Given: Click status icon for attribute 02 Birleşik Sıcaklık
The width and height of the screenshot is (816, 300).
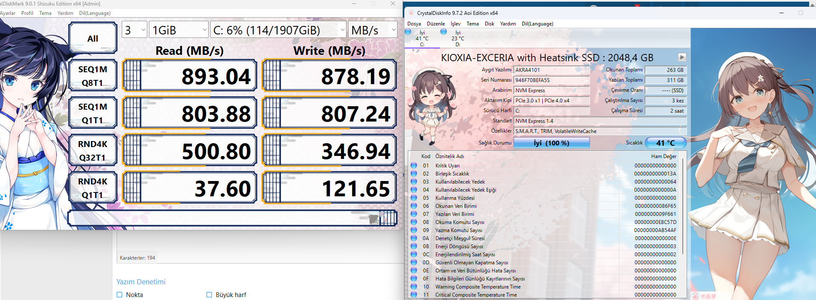Looking at the screenshot, I should 414,173.
